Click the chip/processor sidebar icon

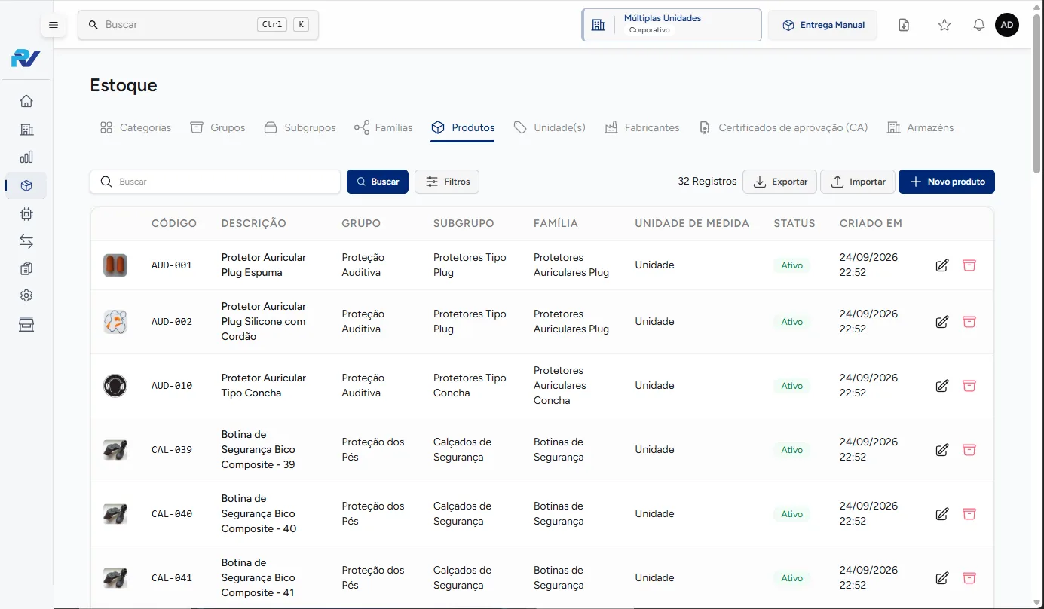click(x=26, y=214)
